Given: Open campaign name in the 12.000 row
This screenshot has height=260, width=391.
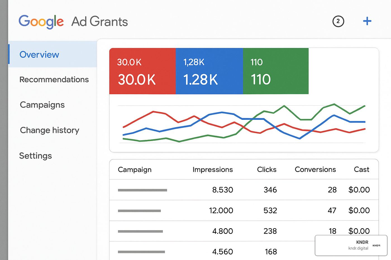Looking at the screenshot, I should tap(139, 211).
